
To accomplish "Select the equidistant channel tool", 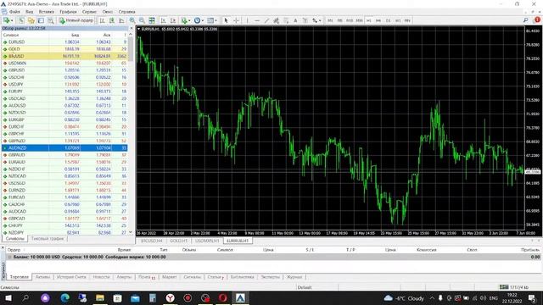I will point(276,20).
